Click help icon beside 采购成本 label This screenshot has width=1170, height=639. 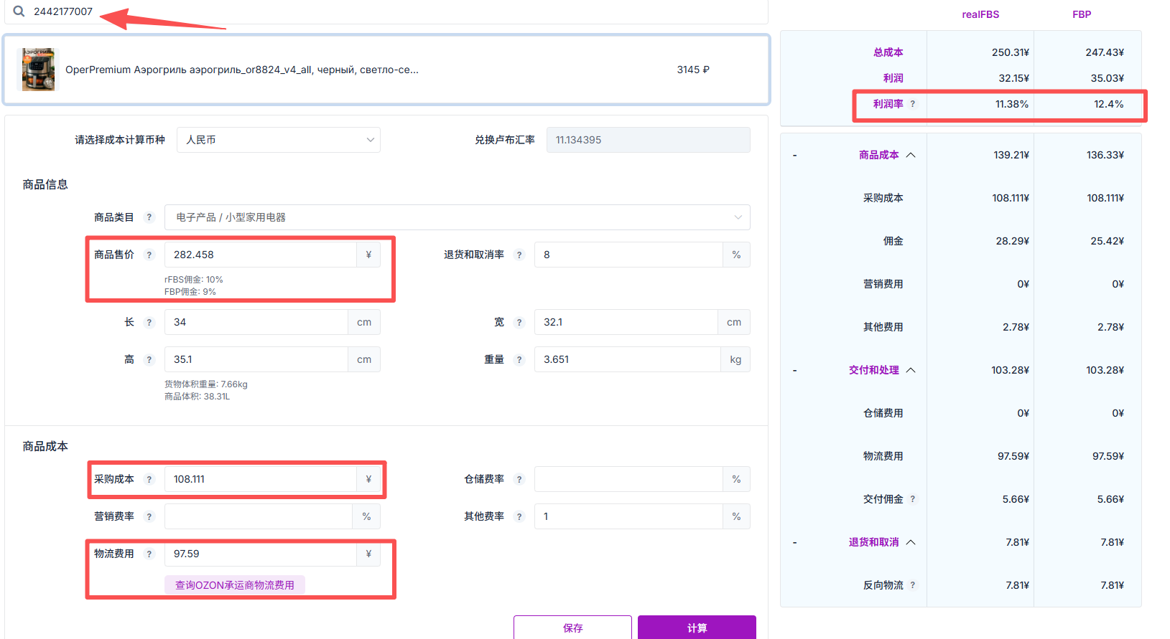tap(149, 479)
